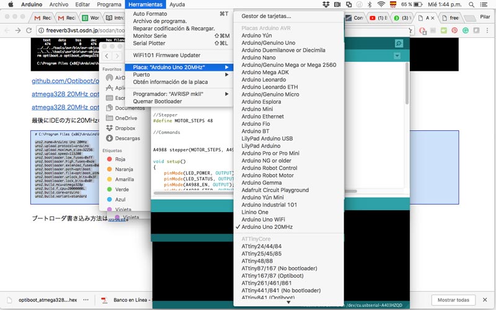
Task: Click the Arduino serial monitor icon
Action: 399,43
